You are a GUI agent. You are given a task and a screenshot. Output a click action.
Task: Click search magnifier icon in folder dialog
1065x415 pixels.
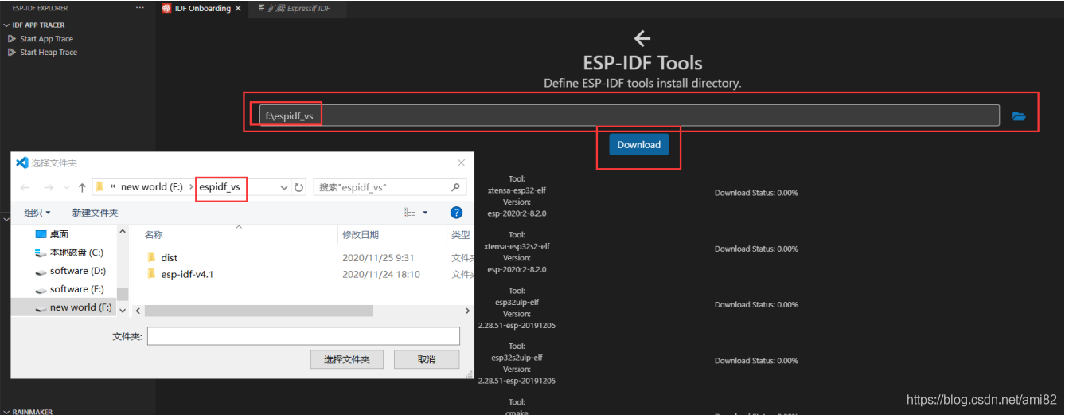[456, 187]
